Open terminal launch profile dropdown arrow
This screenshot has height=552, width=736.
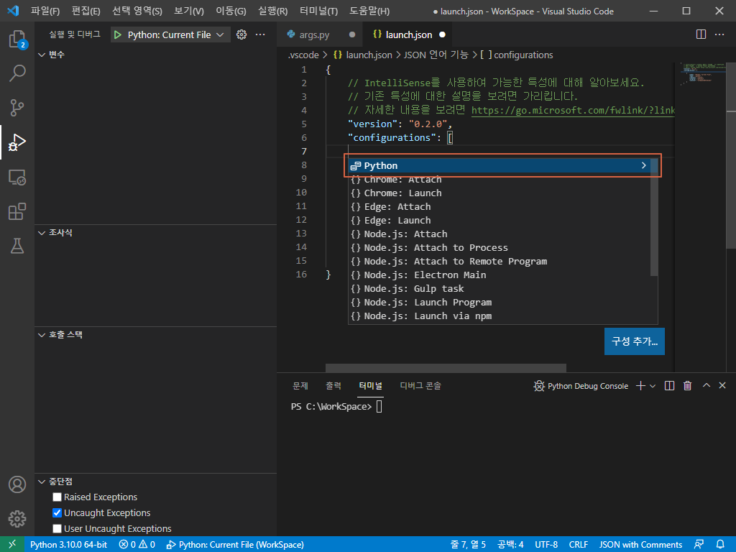point(653,386)
